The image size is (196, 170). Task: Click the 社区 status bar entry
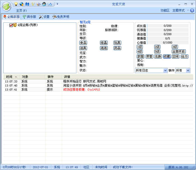click(x=86, y=167)
